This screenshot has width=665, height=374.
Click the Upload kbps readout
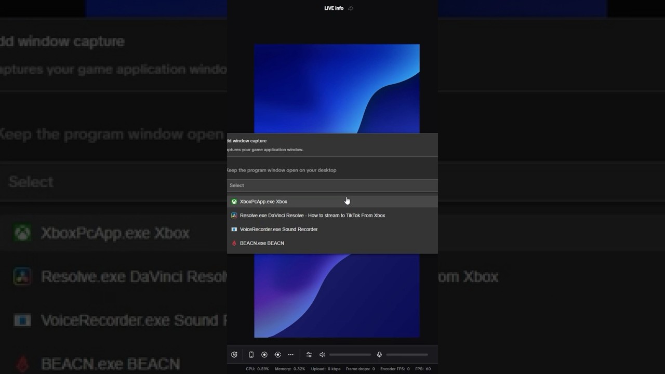326,369
